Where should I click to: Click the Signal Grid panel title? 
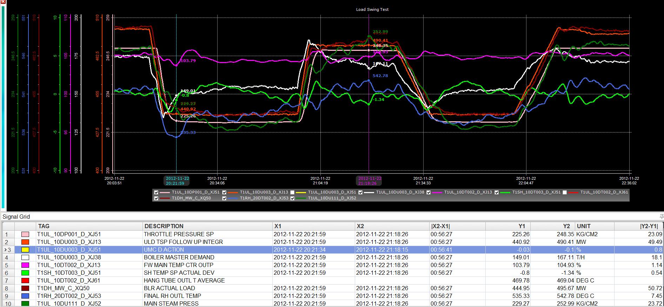point(16,217)
